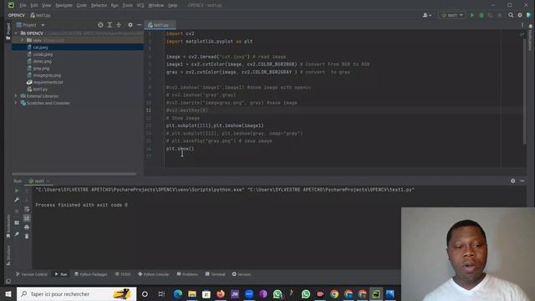
Task: Open Python Packages tool window
Action: (x=91, y=274)
